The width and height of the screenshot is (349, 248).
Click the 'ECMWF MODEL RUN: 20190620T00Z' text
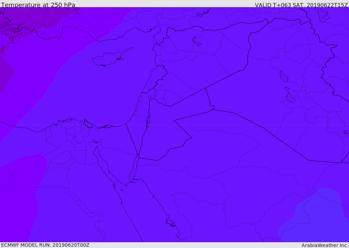[x=45, y=245]
